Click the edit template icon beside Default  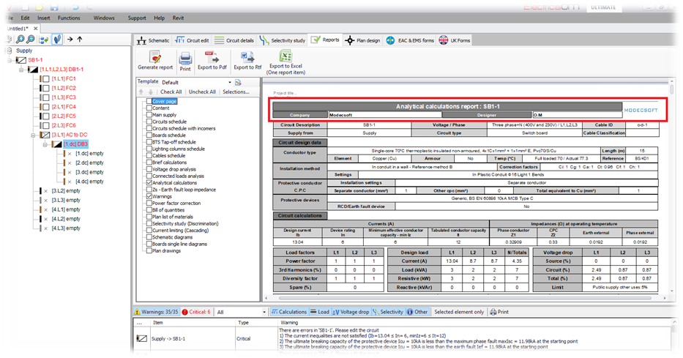(x=238, y=82)
